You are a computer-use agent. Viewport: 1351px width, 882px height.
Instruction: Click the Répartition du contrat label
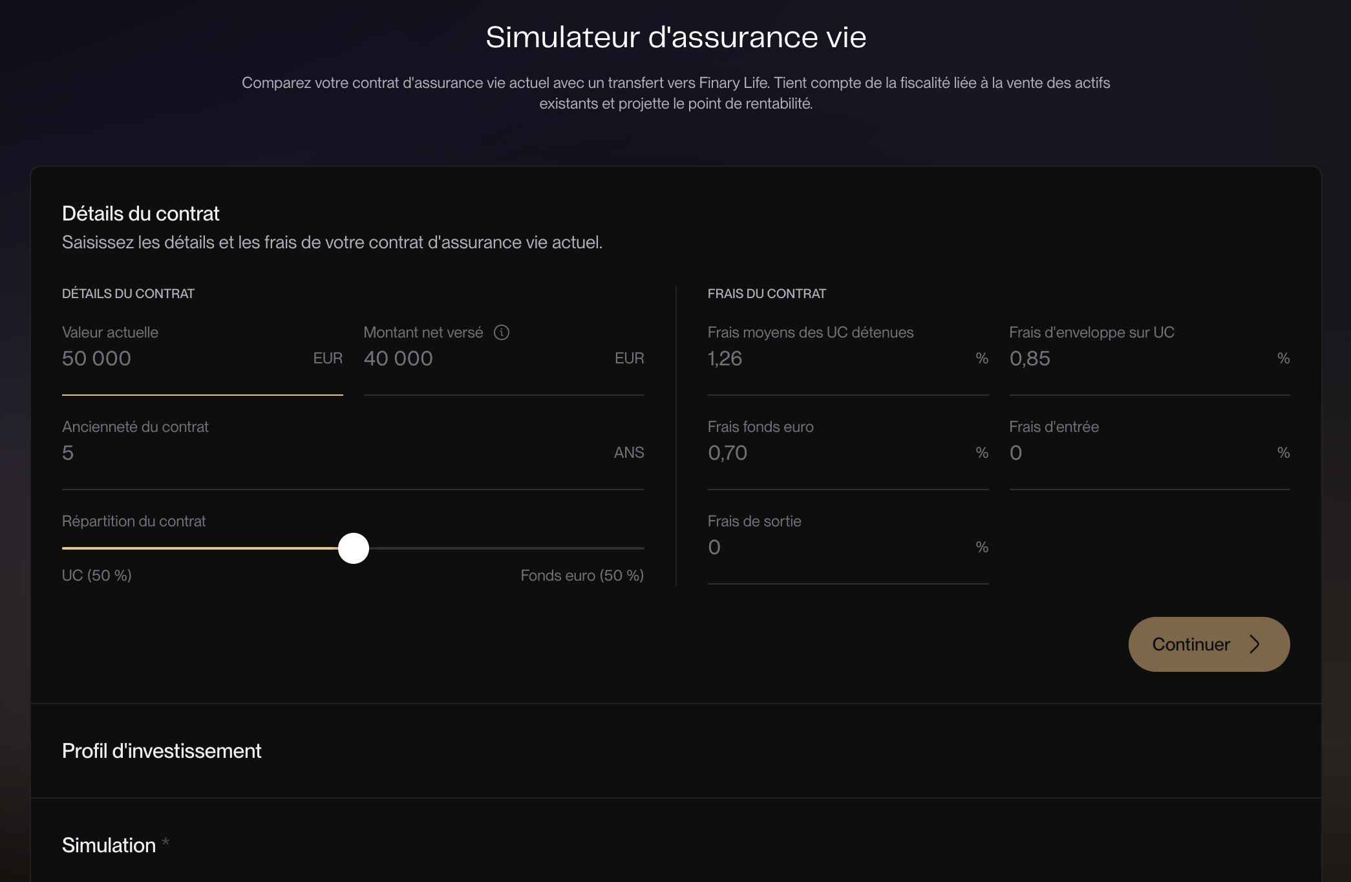point(134,521)
